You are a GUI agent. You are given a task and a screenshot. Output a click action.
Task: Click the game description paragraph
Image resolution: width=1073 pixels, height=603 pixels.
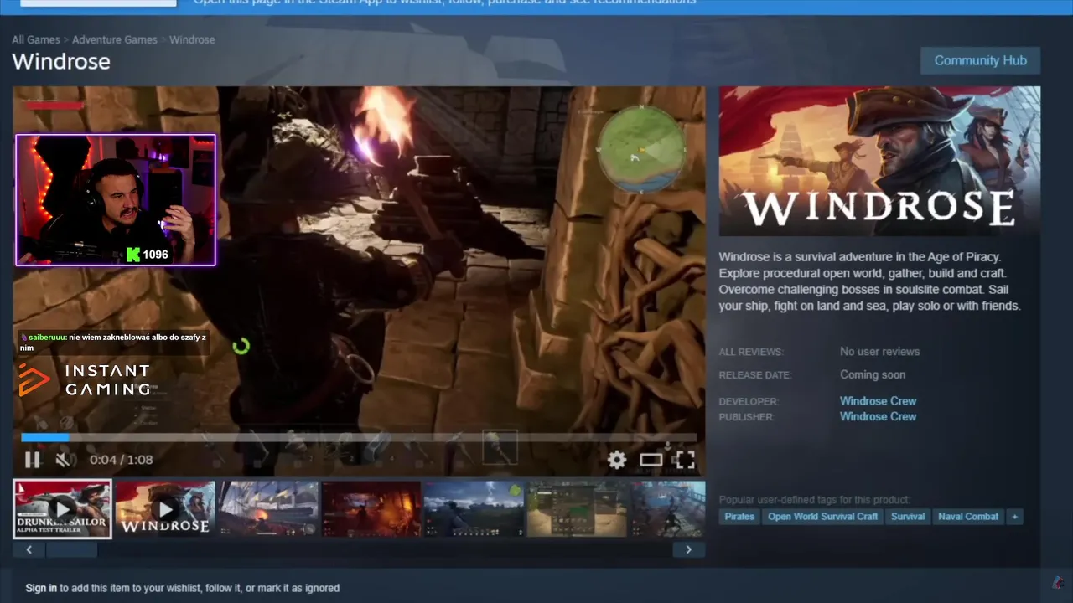869,281
